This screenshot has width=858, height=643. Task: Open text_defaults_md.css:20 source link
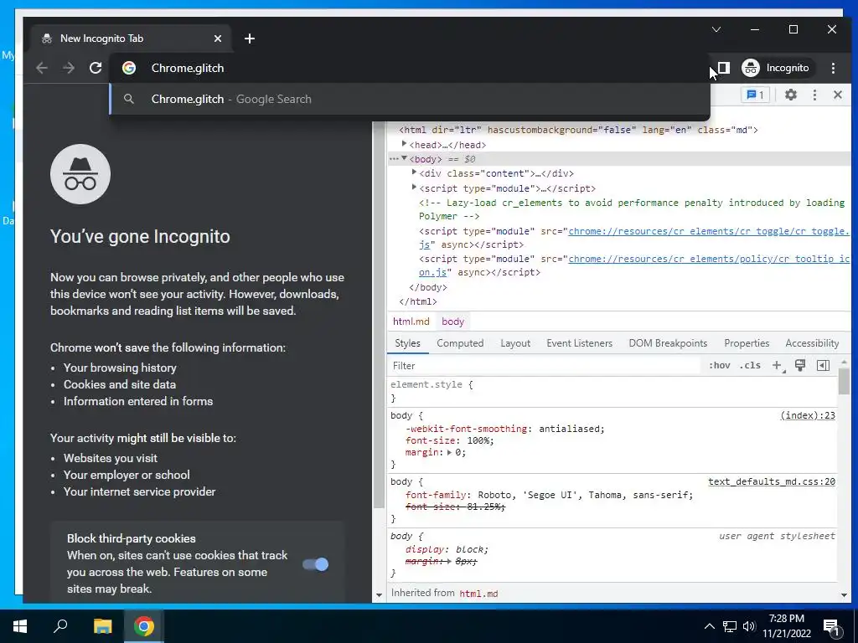[772, 481]
